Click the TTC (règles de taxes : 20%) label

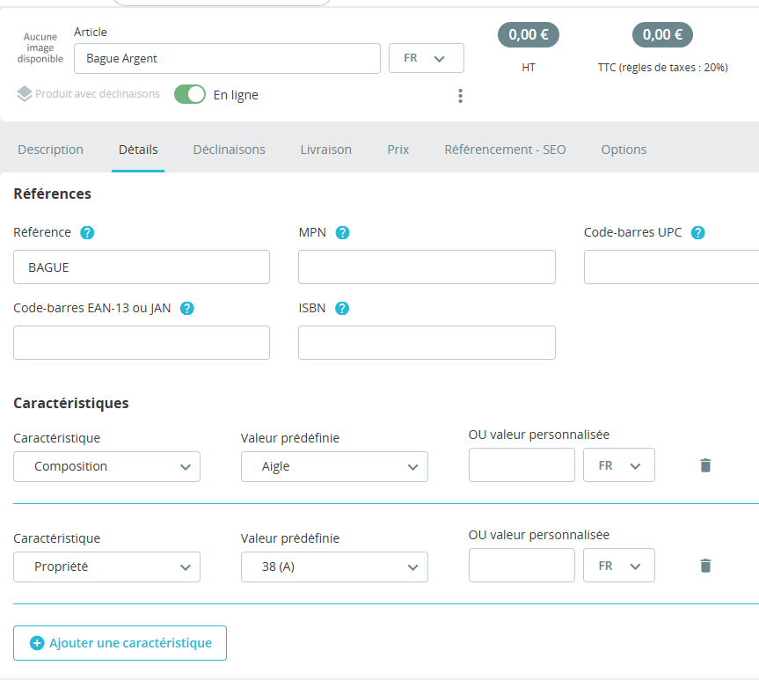(x=662, y=68)
